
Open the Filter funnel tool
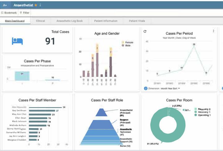coord(21,13)
